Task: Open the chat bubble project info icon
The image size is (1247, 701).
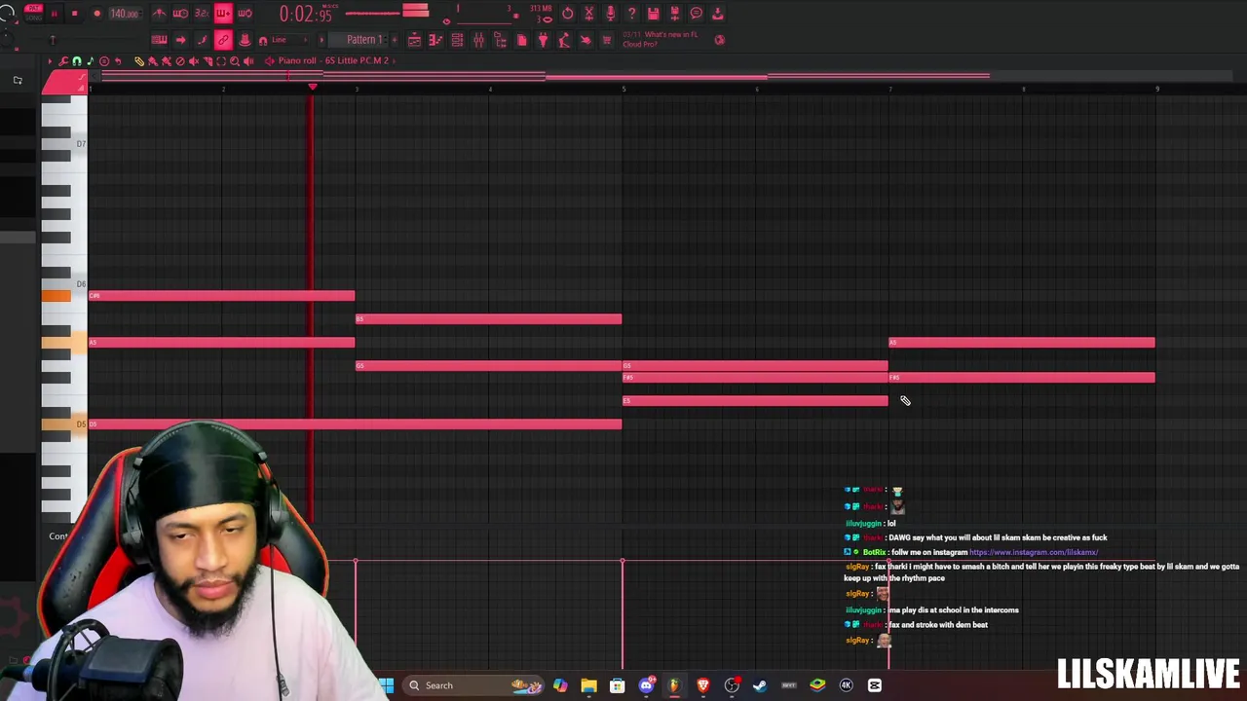Action: (x=696, y=14)
